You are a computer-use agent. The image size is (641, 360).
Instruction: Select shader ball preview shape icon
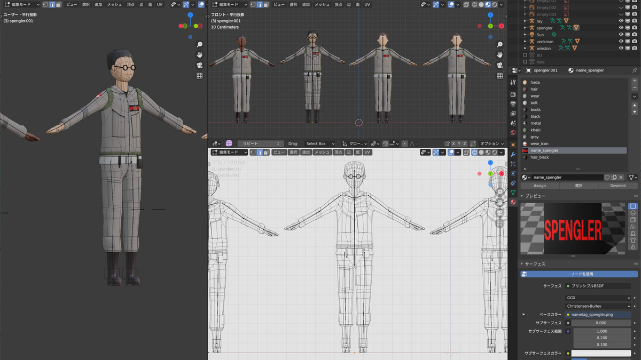point(633,233)
